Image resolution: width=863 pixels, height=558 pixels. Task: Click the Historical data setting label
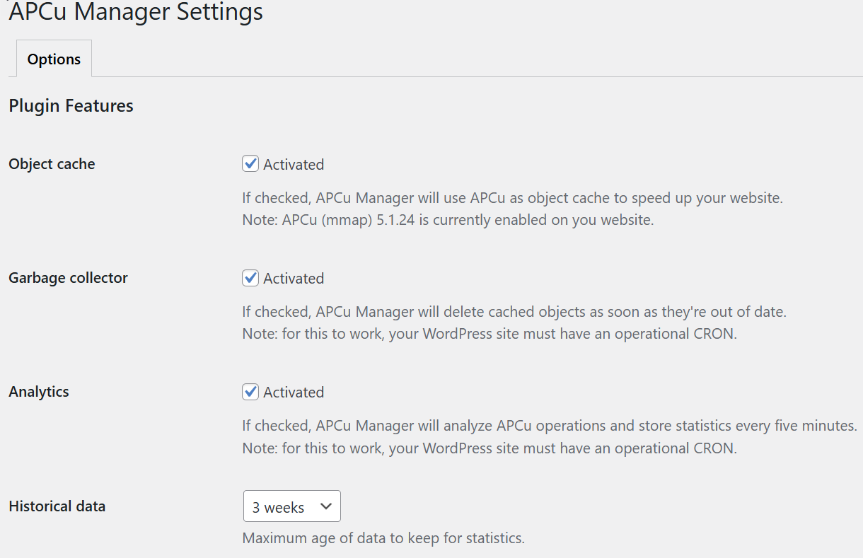pyautogui.click(x=57, y=506)
